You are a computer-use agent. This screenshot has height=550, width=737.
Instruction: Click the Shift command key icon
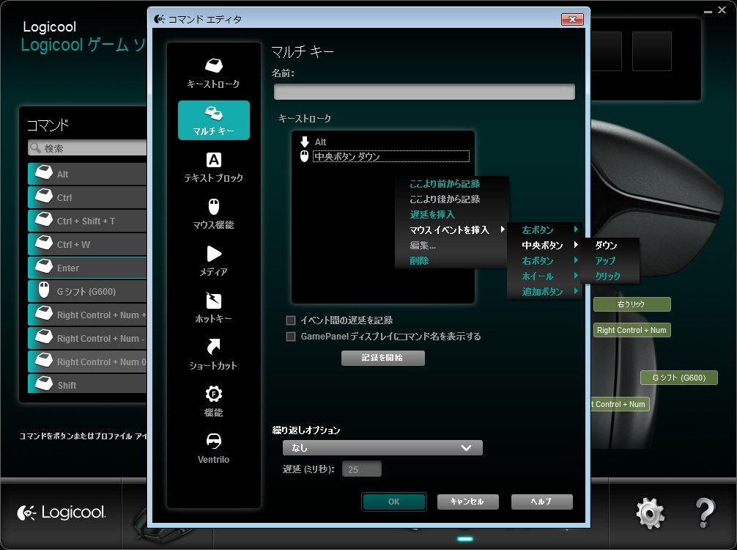[44, 384]
